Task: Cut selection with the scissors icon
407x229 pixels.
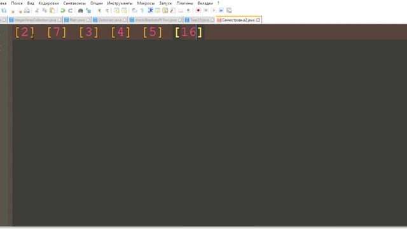Action: (37, 10)
